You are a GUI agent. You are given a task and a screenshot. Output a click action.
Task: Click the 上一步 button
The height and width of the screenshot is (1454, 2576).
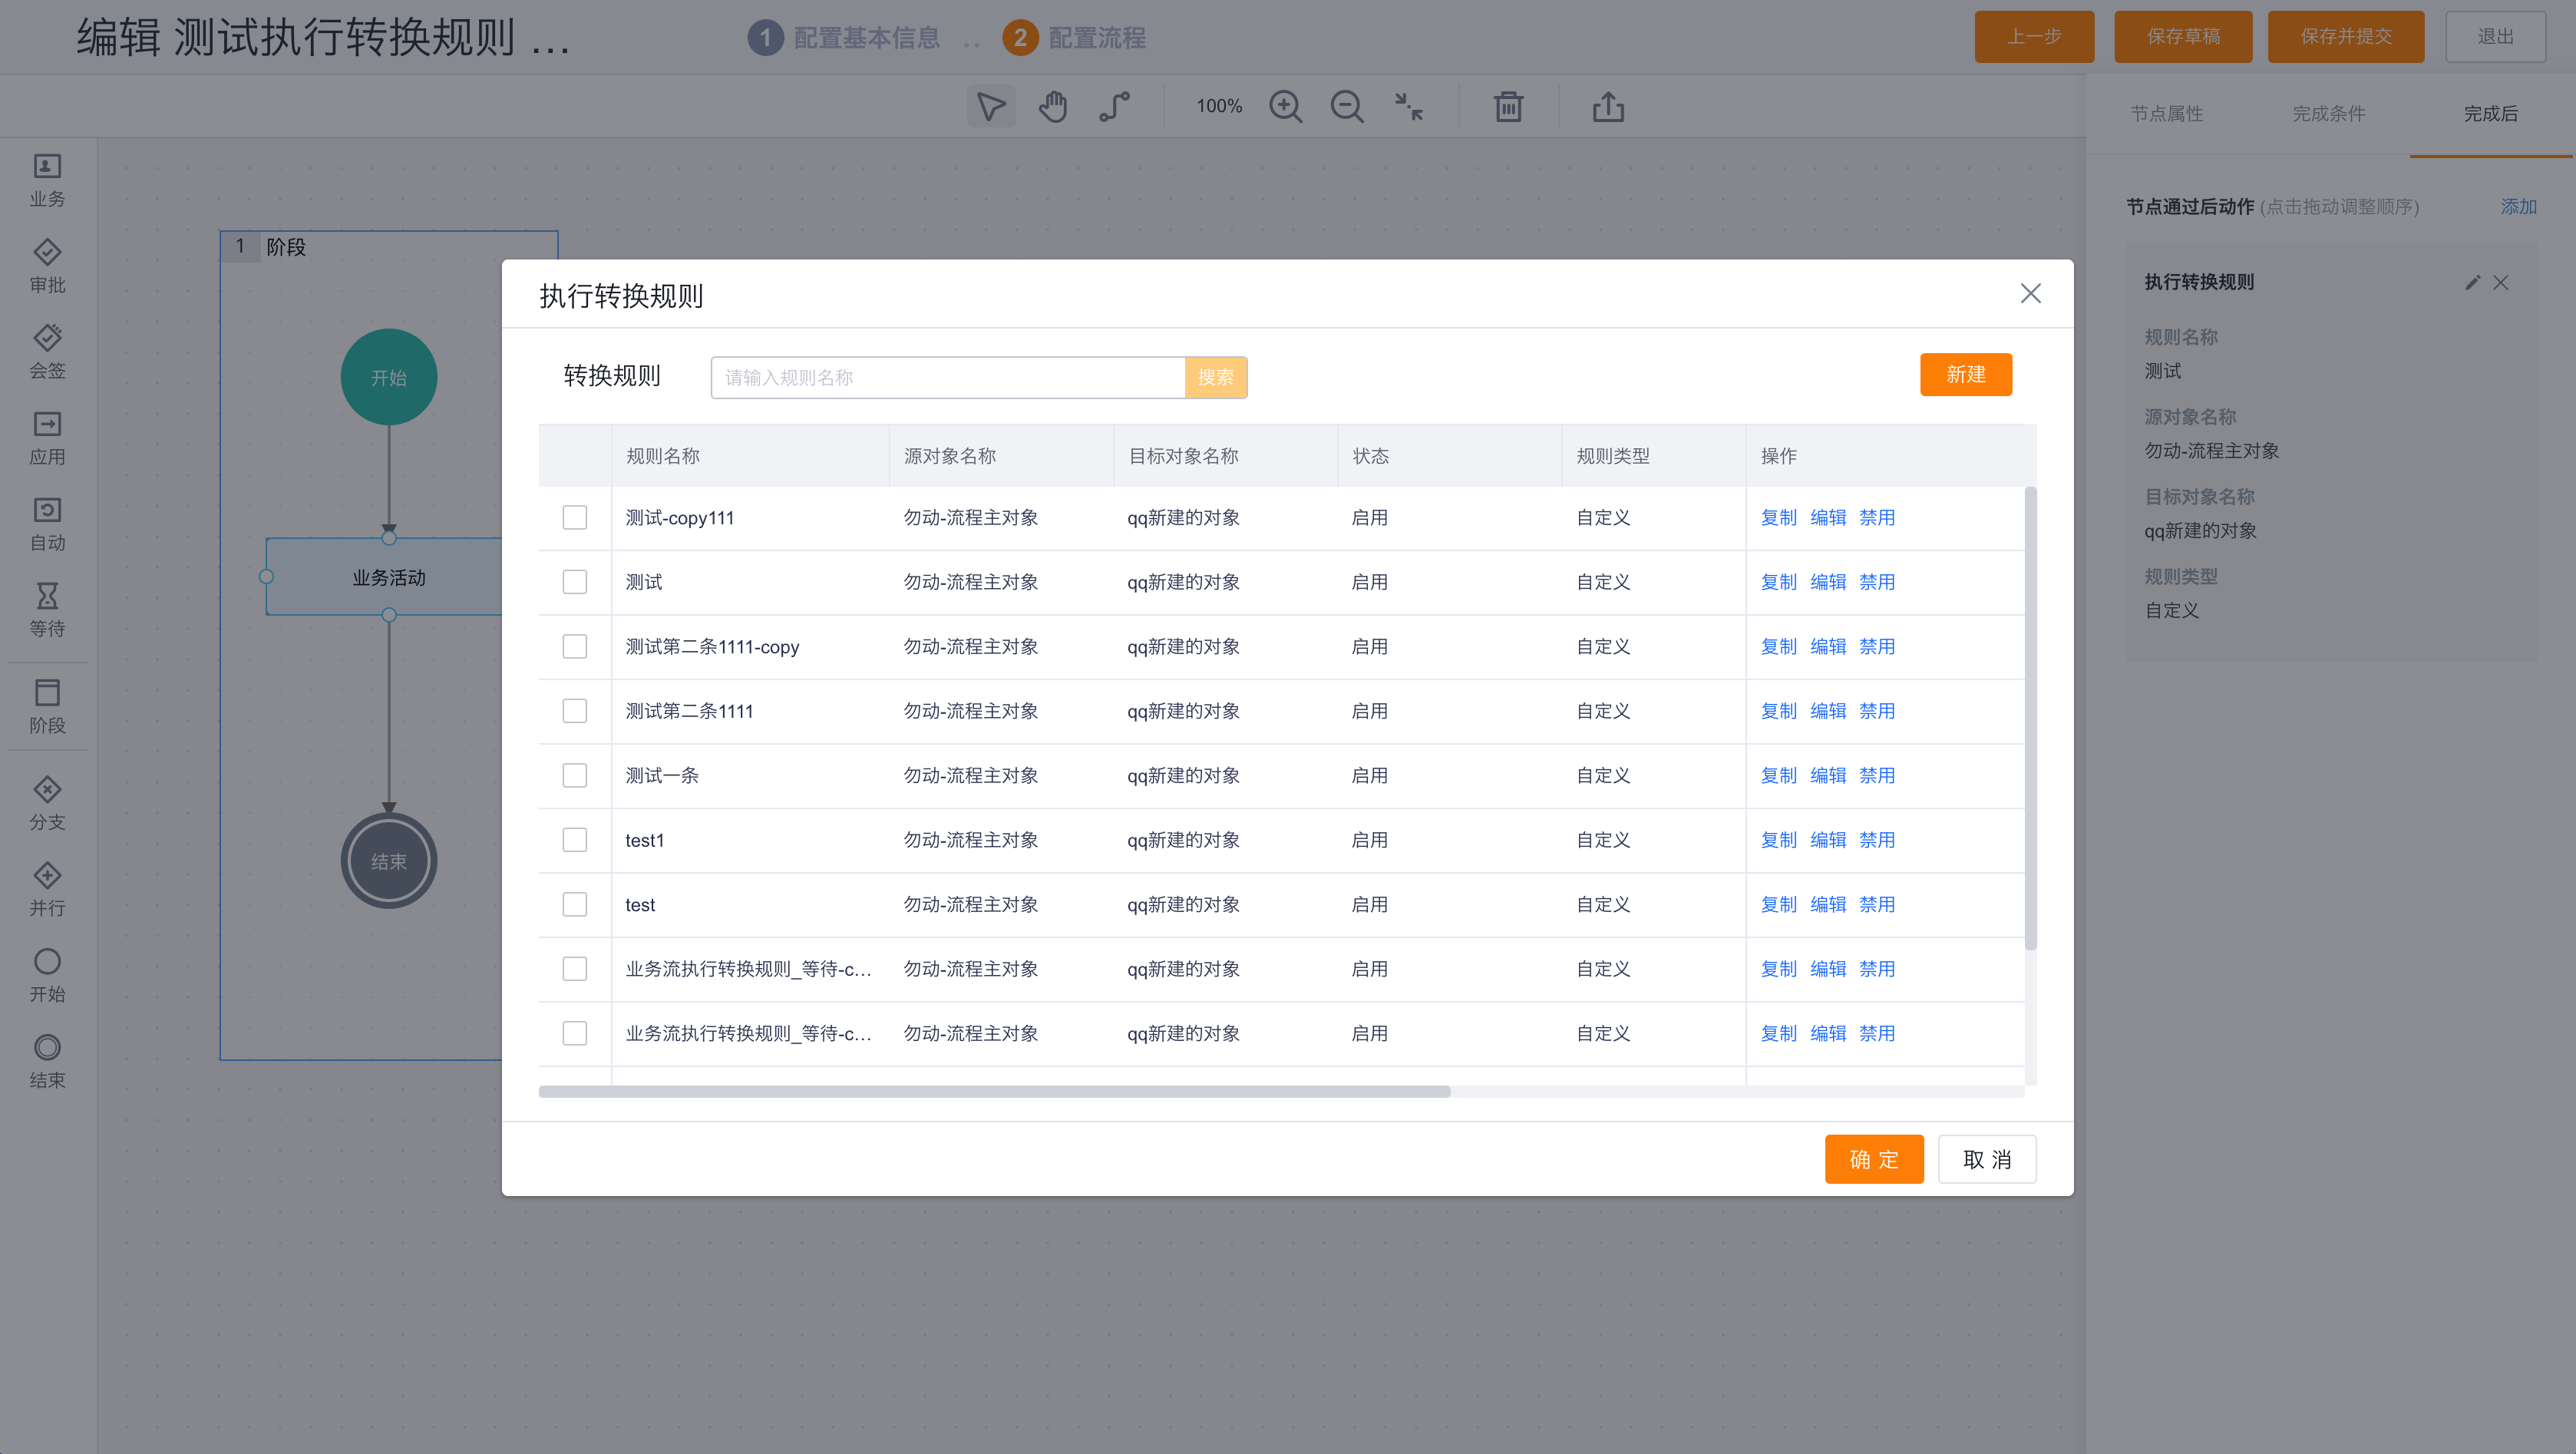coord(2033,37)
